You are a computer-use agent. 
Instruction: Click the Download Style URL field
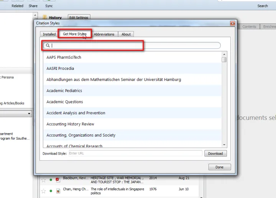pyautogui.click(x=135, y=153)
